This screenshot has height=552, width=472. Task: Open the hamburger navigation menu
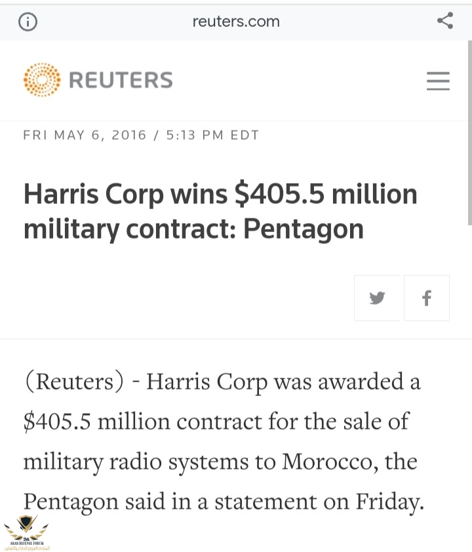click(x=438, y=81)
